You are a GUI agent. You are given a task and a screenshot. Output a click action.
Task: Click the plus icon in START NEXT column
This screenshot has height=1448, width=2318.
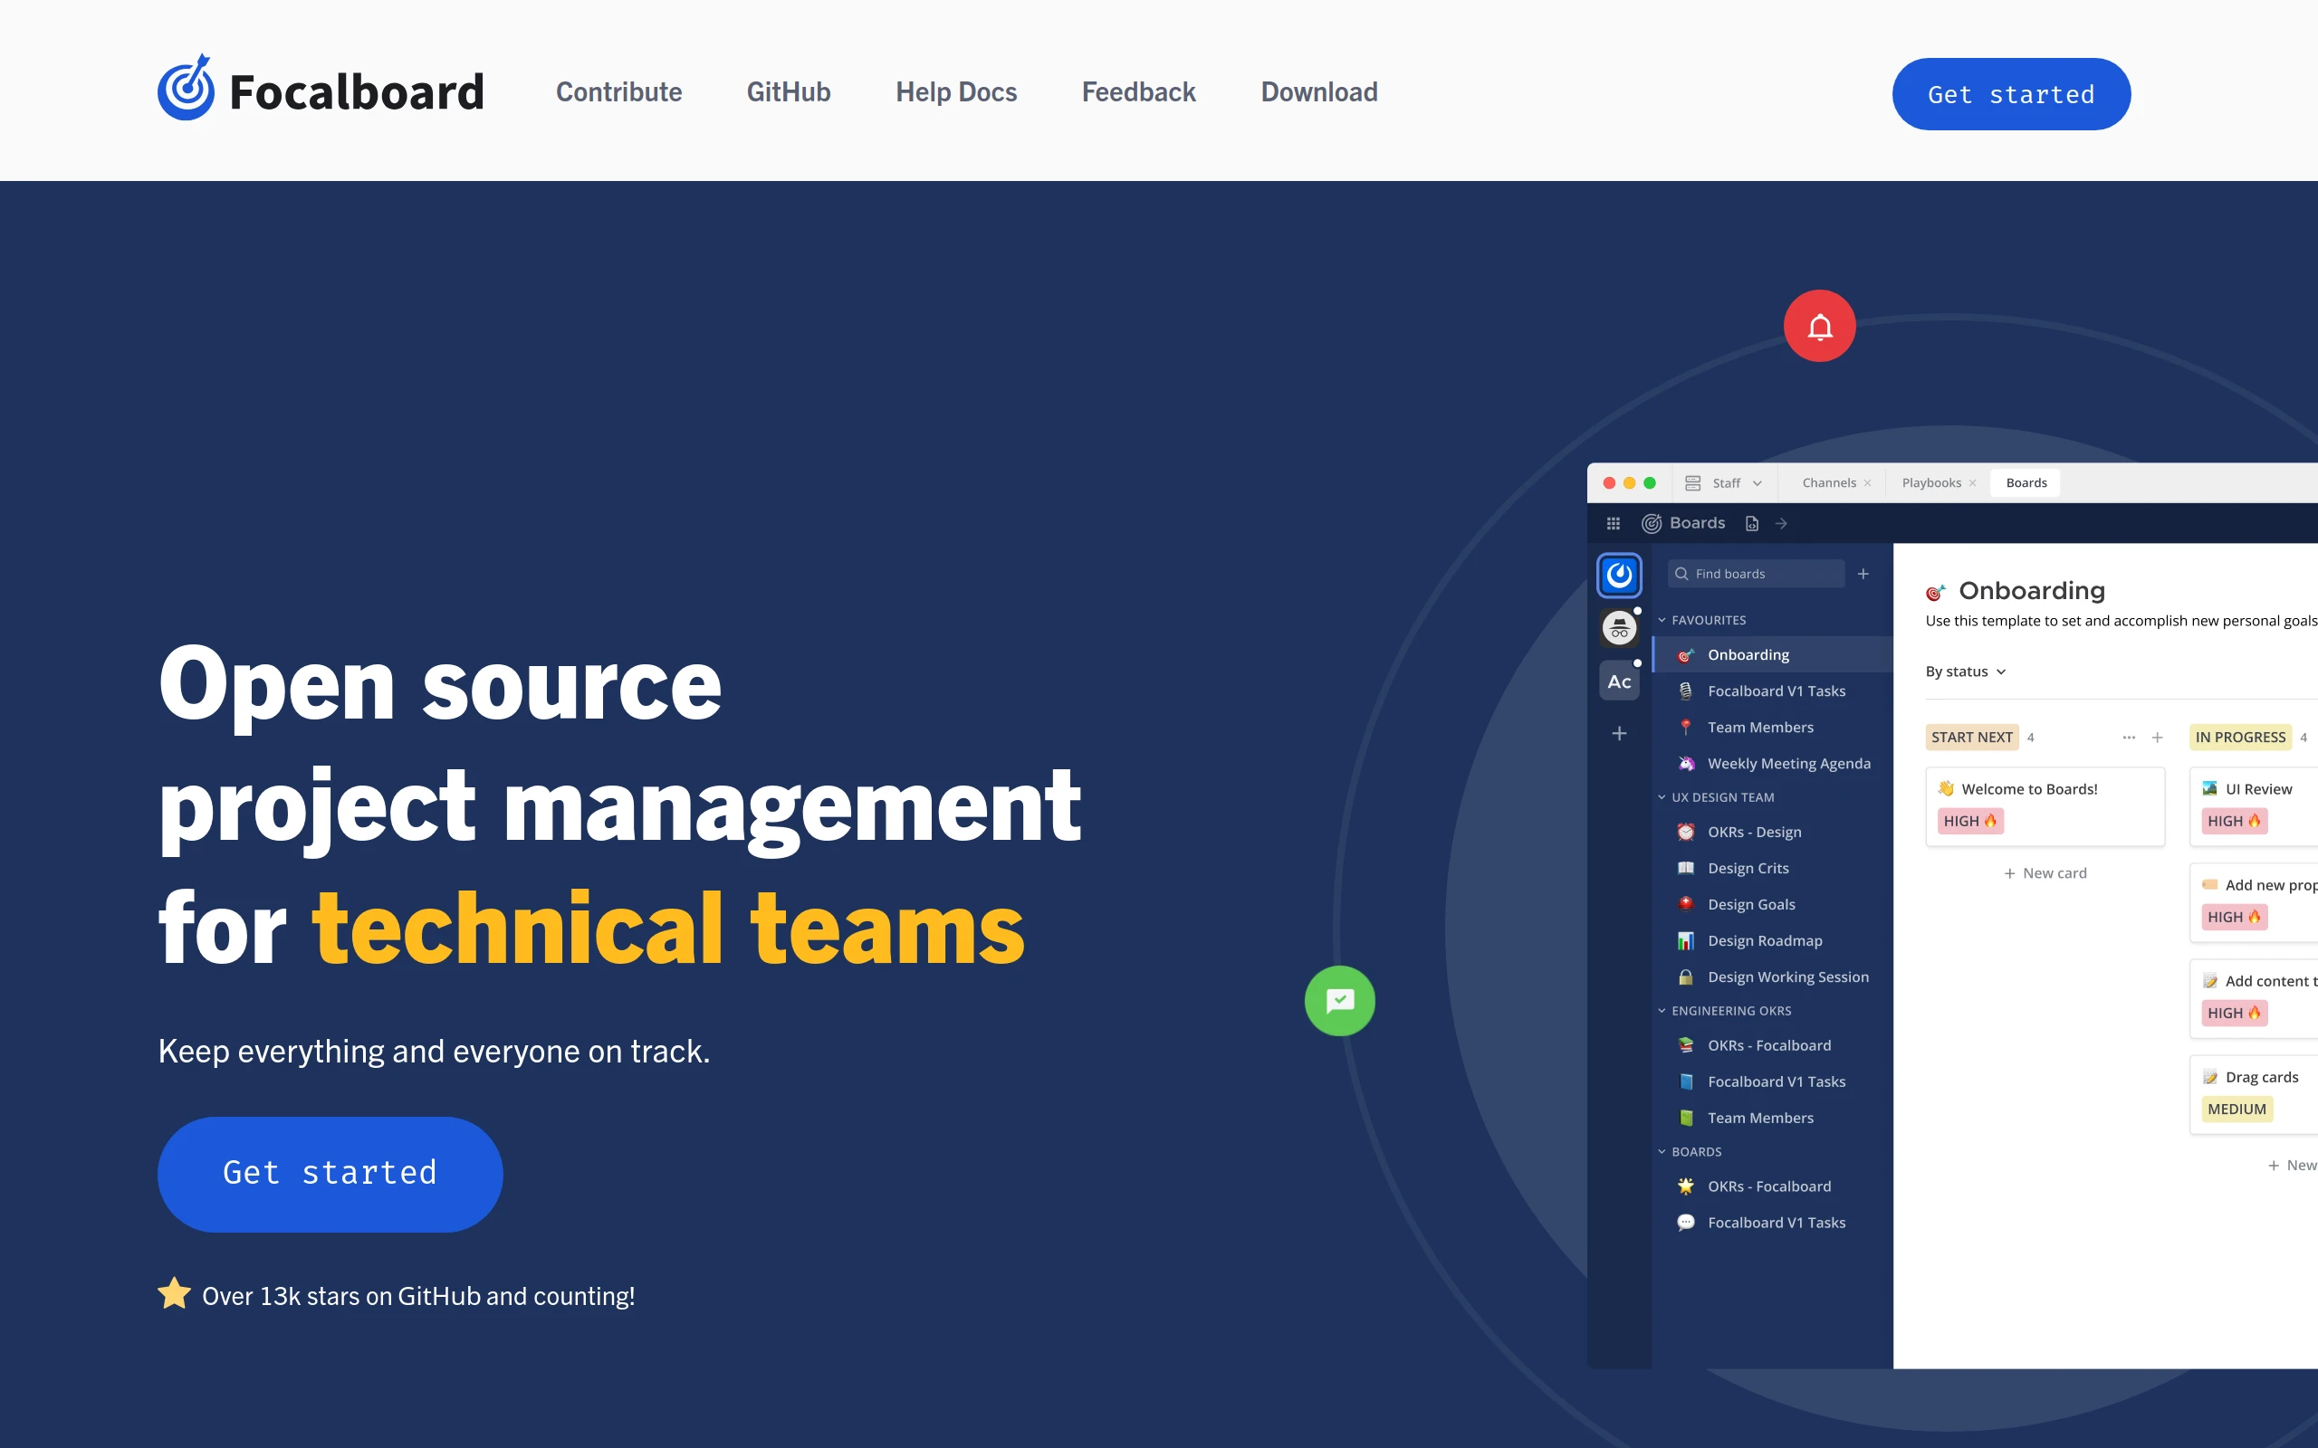pyautogui.click(x=2157, y=738)
